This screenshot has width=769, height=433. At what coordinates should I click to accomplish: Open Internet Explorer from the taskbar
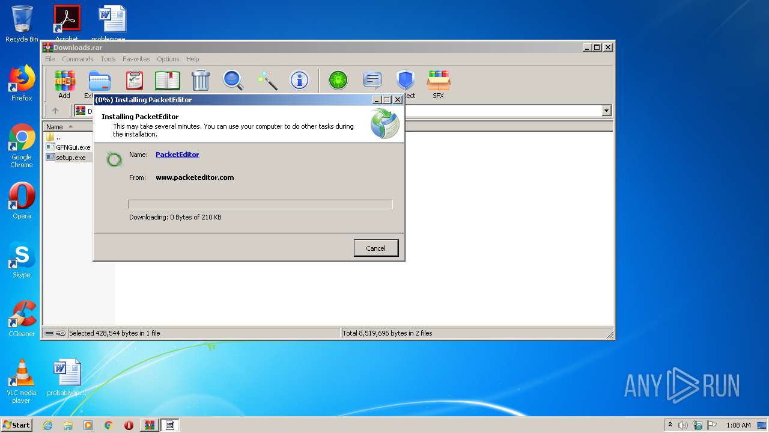pos(48,425)
